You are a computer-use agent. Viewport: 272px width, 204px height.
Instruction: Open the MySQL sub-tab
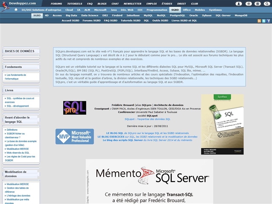coord(148,15)
